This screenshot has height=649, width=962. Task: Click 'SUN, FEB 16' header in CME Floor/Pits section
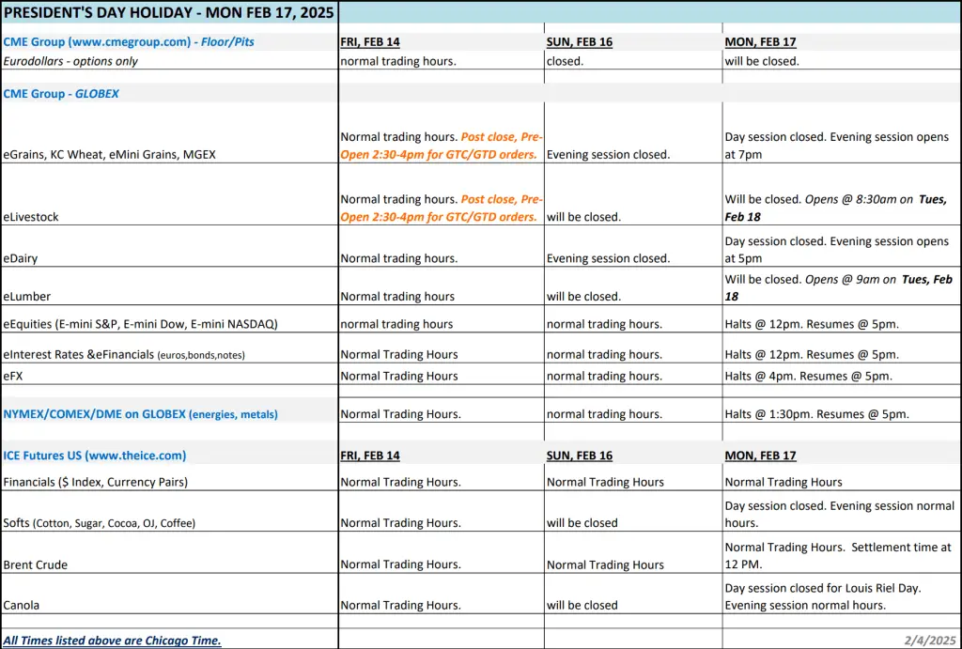coord(579,41)
